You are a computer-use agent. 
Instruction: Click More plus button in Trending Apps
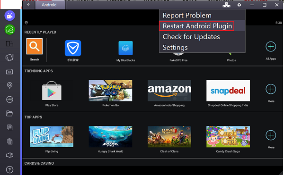click(x=271, y=89)
